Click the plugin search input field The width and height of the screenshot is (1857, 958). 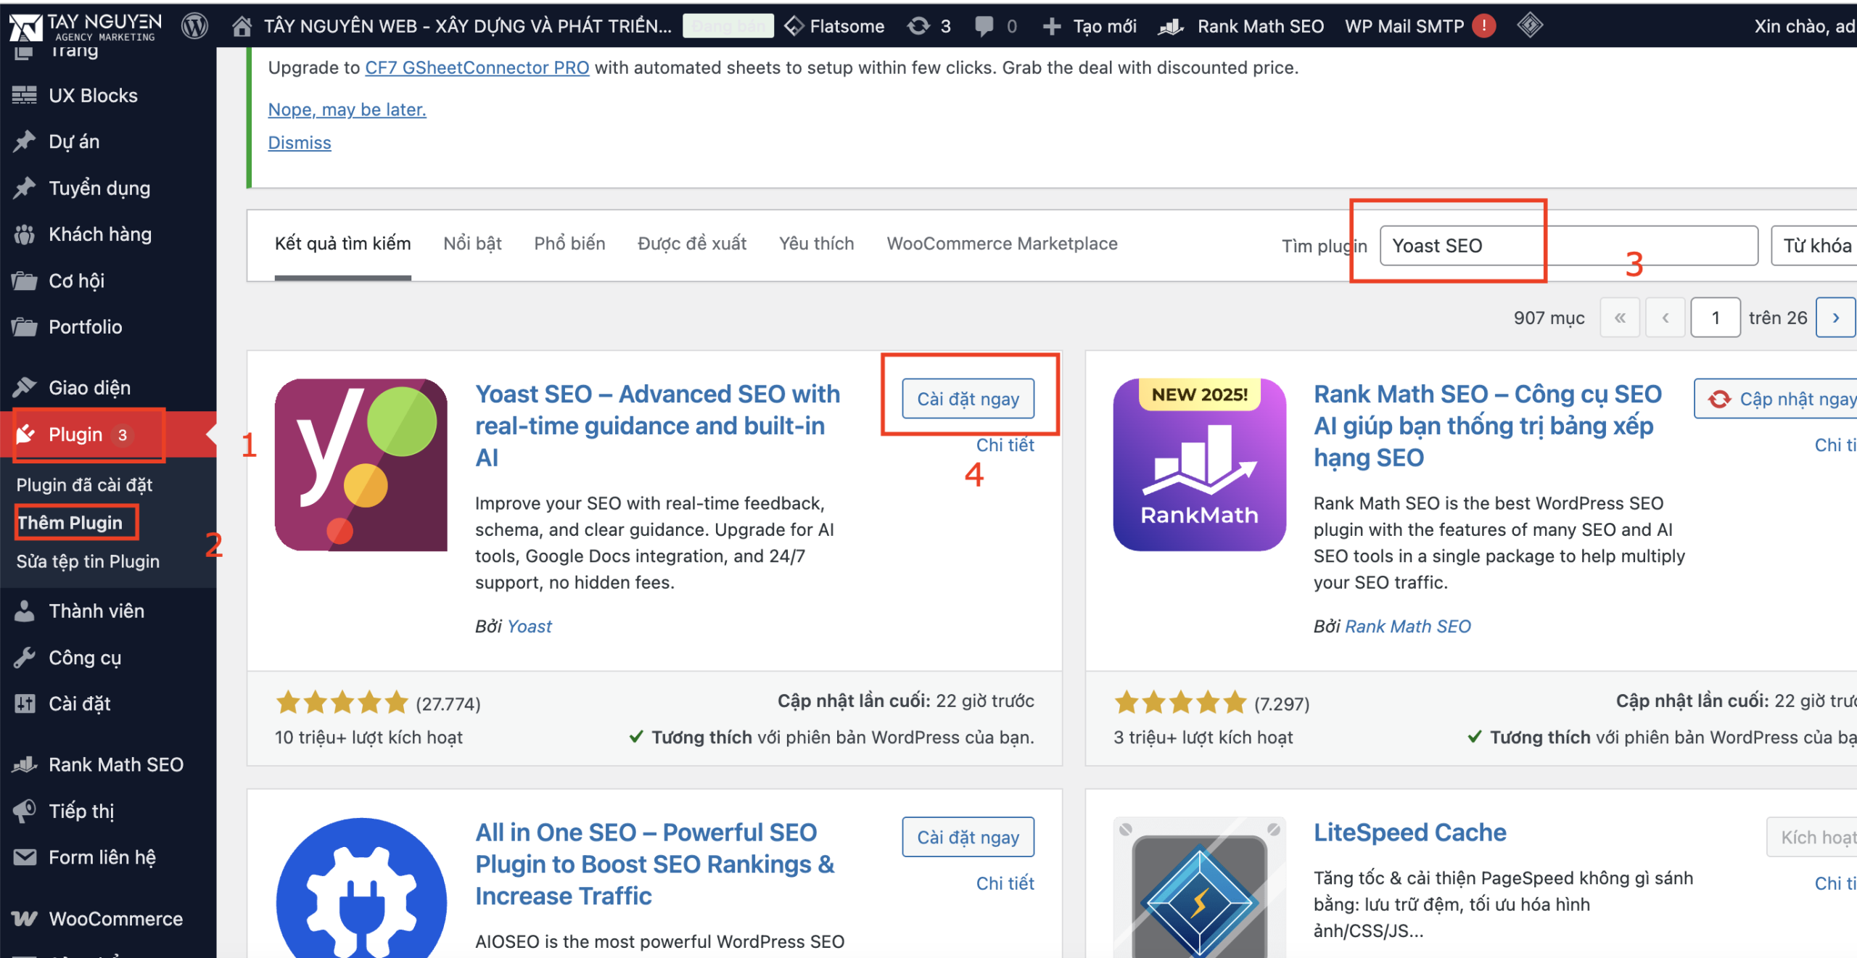point(1567,246)
